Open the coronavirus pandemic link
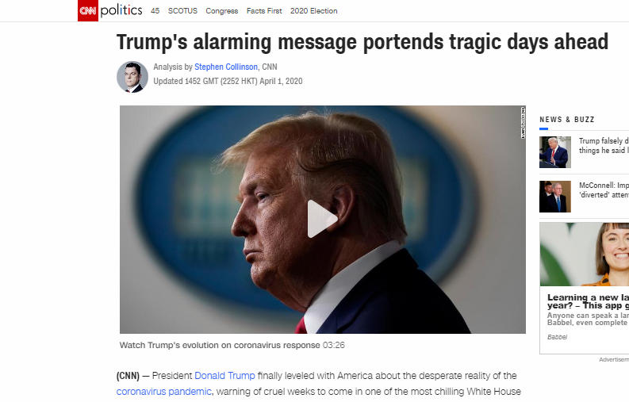 click(163, 391)
